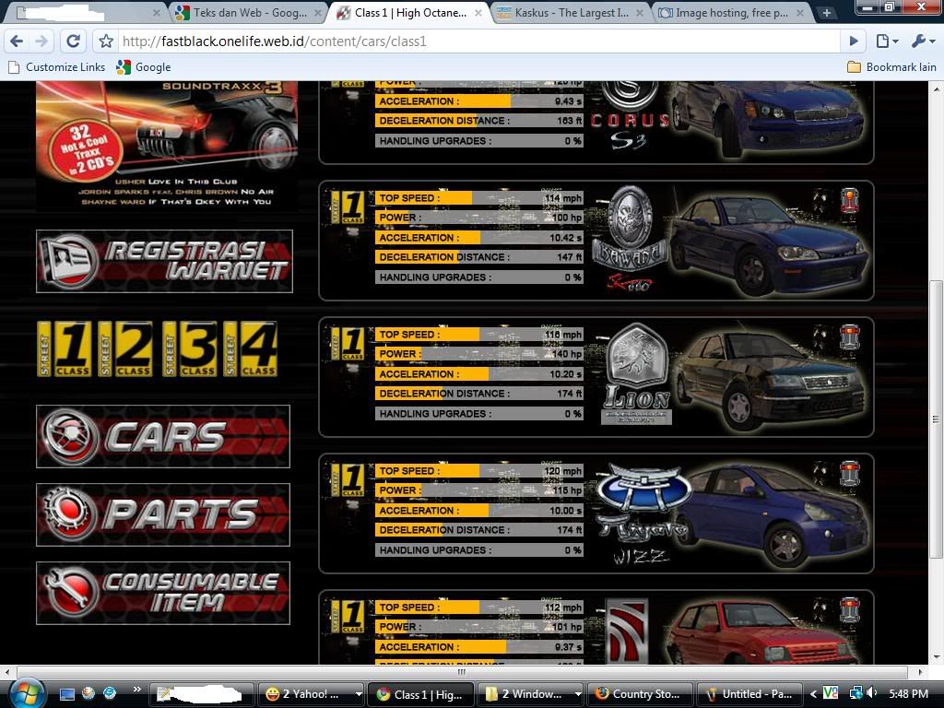Go back with the browser Back arrow
Image resolution: width=944 pixels, height=708 pixels.
(x=17, y=41)
